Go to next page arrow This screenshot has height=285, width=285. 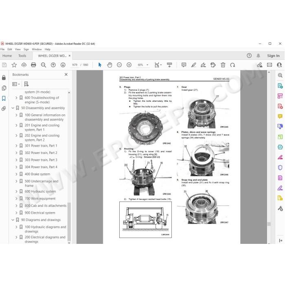(x=63, y=65)
